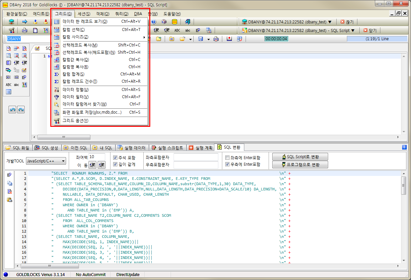
Task: Click the pin icon at right of tab bar
Action: tap(404, 147)
